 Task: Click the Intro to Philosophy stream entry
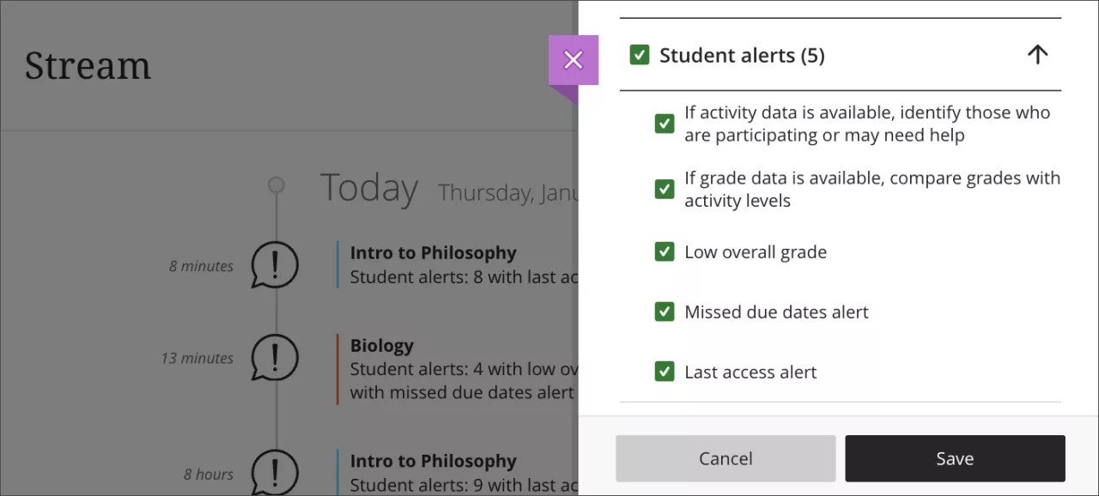coord(433,252)
